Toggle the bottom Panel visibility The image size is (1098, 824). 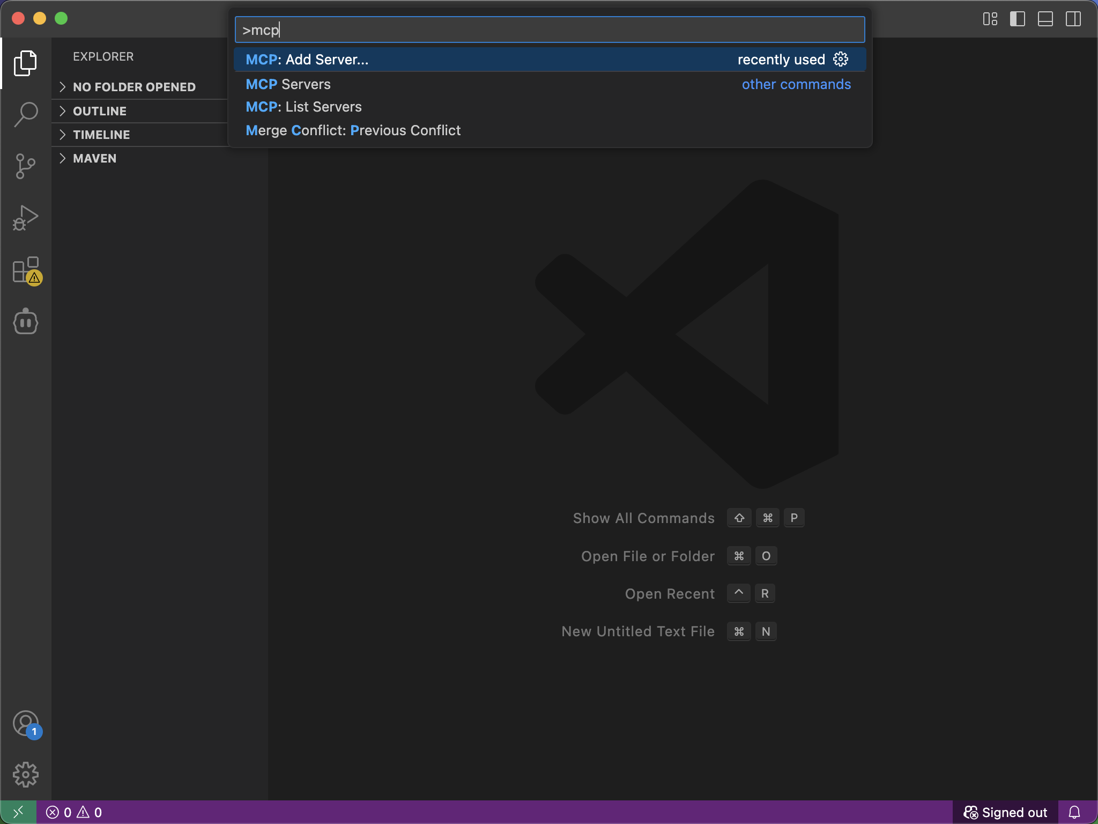click(1045, 19)
